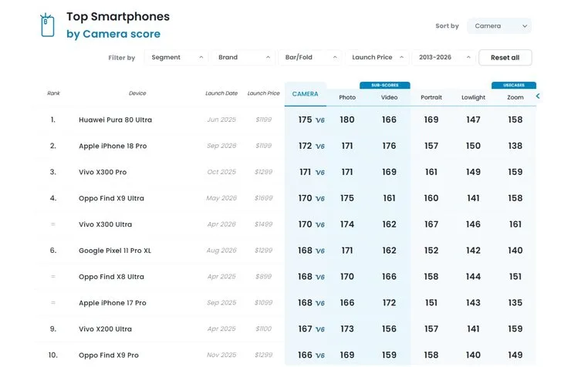Expand the Segment filter dropdown

pyautogui.click(x=177, y=58)
